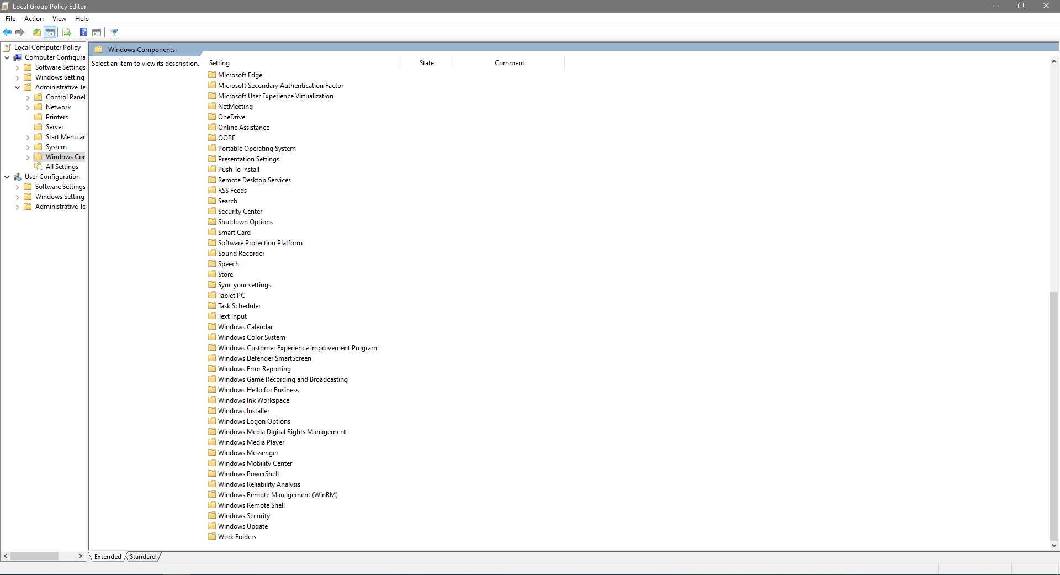Click the Store folder icon

(x=212, y=274)
